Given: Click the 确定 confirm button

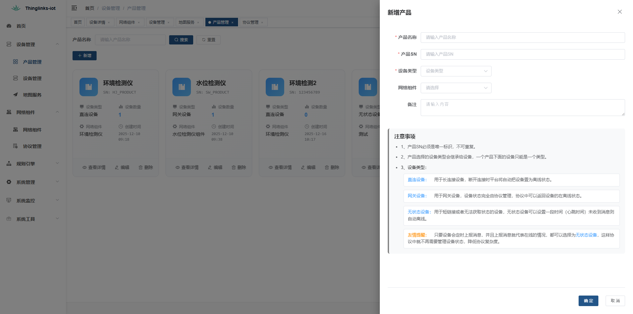Looking at the screenshot, I should [x=588, y=300].
